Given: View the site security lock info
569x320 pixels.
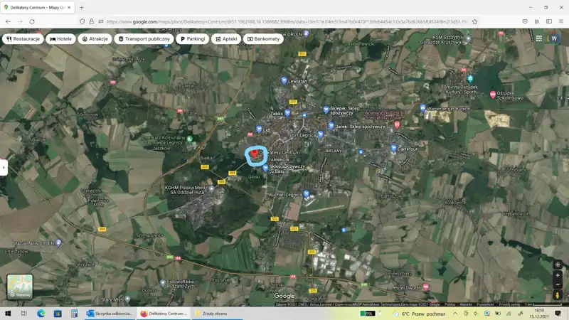Looking at the screenshot, I should click(x=92, y=21).
